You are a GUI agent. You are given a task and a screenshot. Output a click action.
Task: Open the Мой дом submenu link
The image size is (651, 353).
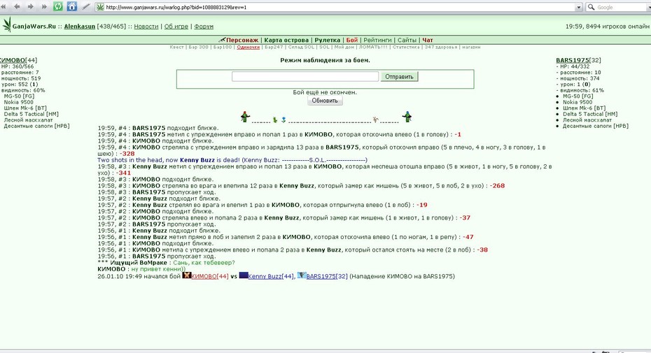click(x=344, y=48)
